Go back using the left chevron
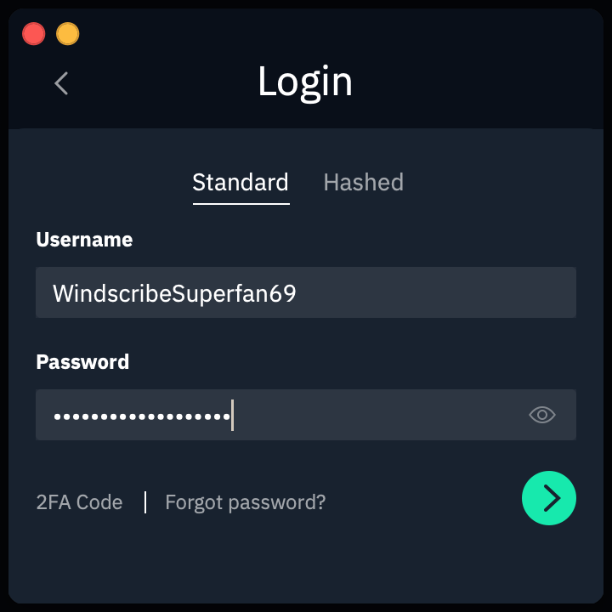Image resolution: width=612 pixels, height=612 pixels. [61, 83]
